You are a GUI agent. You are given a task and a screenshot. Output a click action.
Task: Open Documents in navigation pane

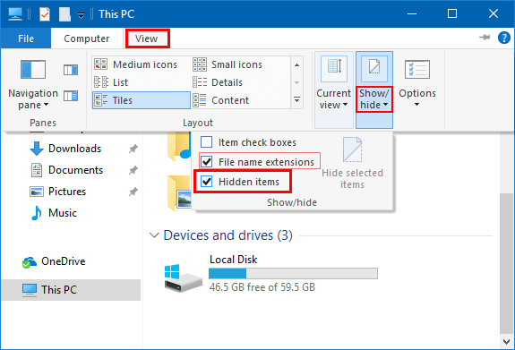[x=75, y=170]
